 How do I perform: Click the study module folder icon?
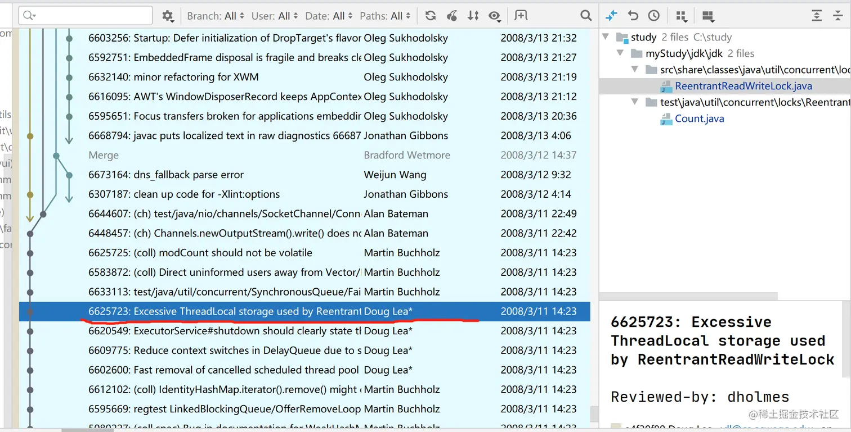[622, 38]
